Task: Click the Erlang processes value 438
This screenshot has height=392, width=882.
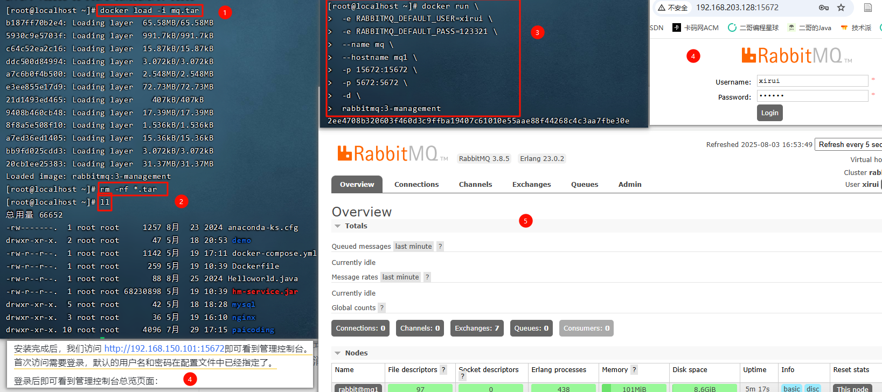Action: (x=564, y=389)
